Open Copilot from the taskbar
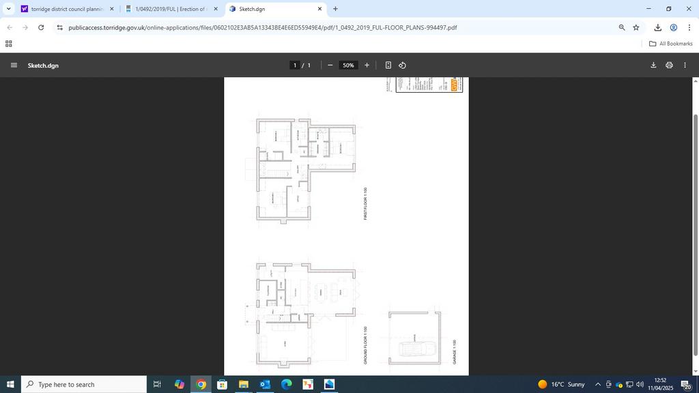Screen dimensions: 699x393 (x=180, y=384)
